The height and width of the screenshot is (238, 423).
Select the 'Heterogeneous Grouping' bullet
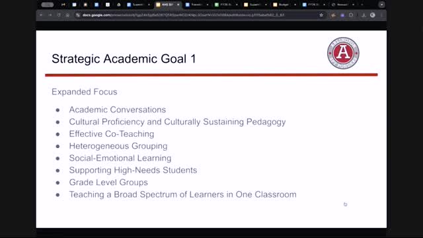tap(118, 146)
